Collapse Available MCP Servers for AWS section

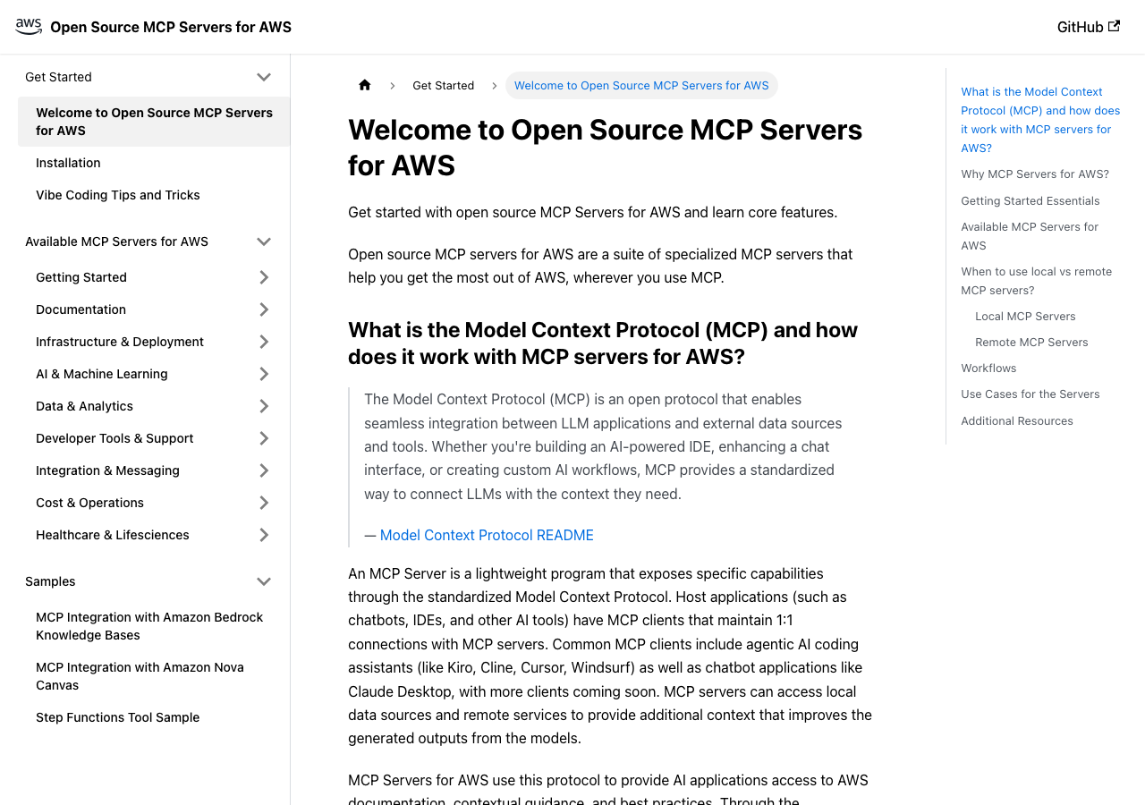pos(264,241)
